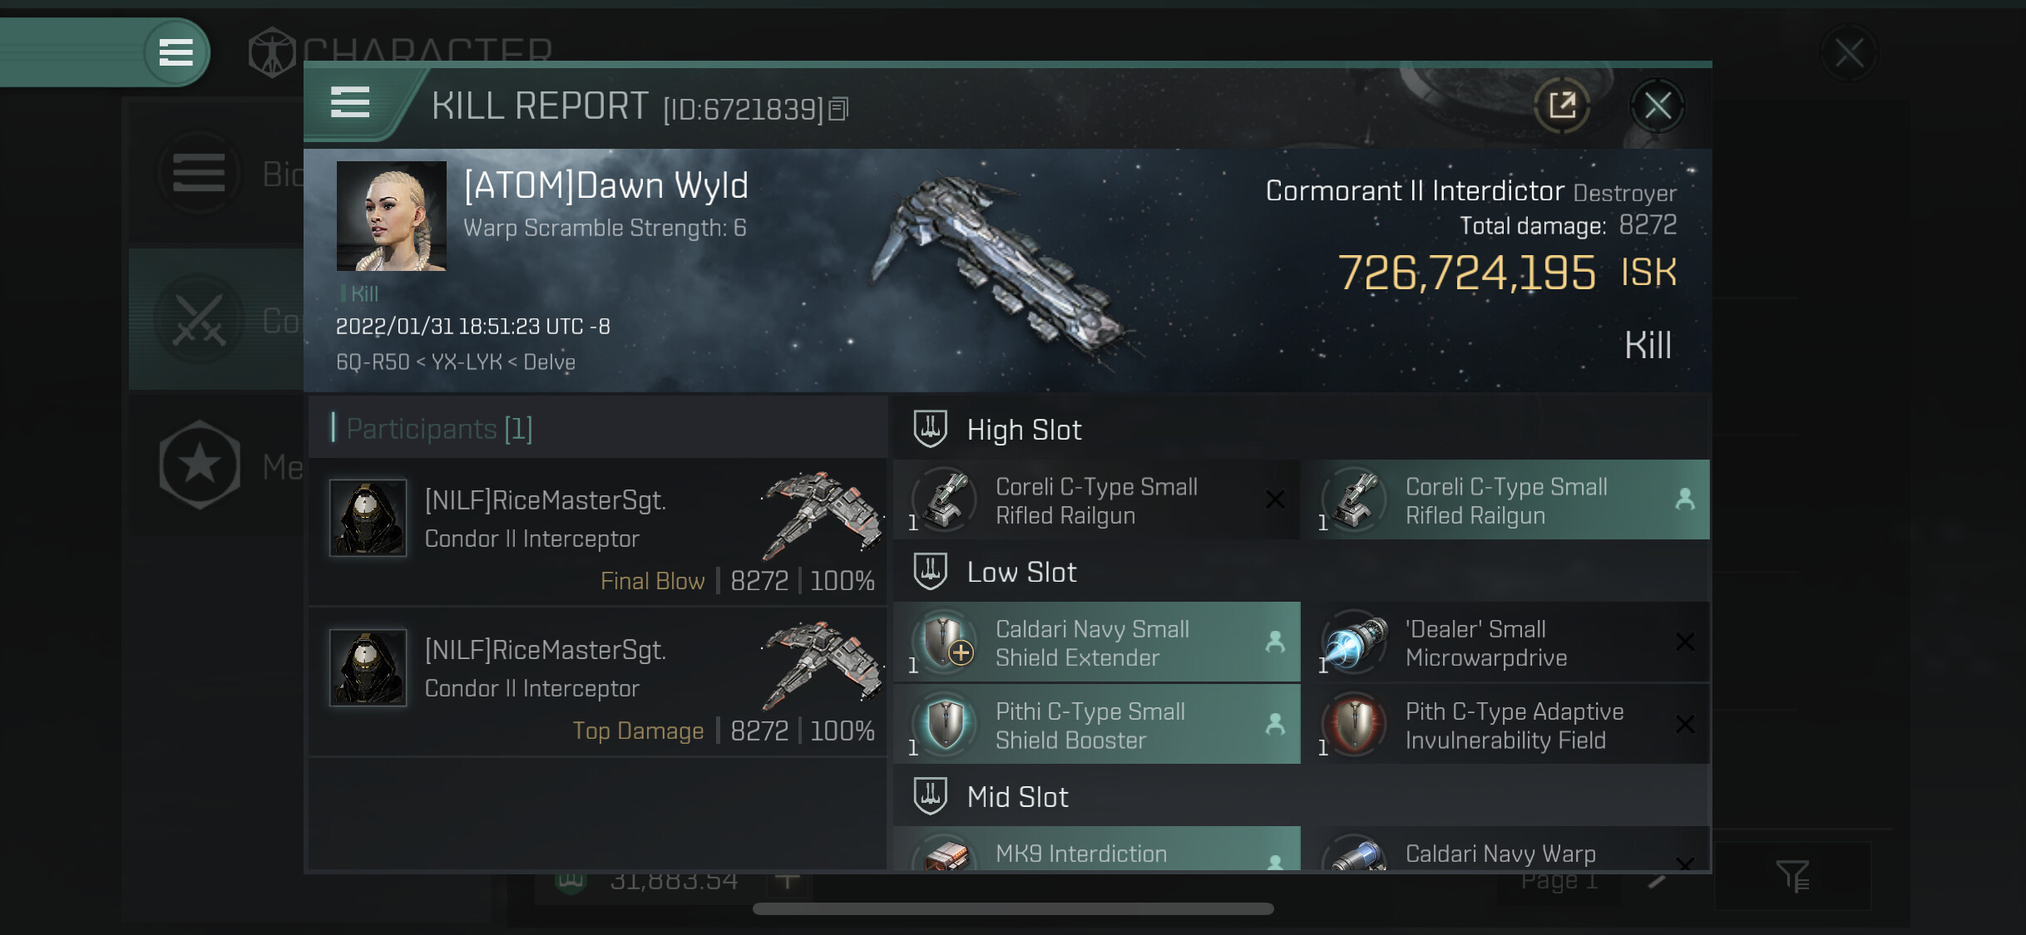
Task: Share the kill report externally
Action: pos(1562,106)
